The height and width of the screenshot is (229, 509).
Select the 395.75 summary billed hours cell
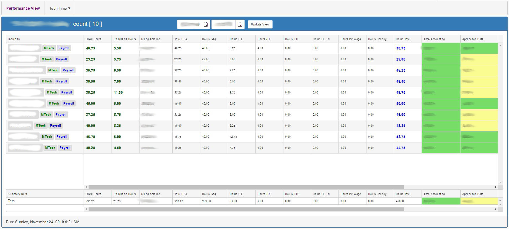pyautogui.click(x=98, y=201)
